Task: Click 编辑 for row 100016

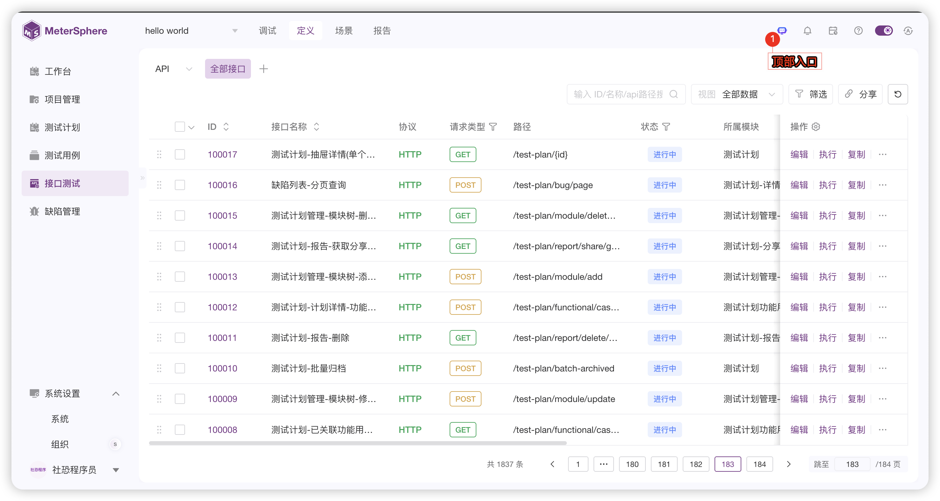Action: (799, 185)
